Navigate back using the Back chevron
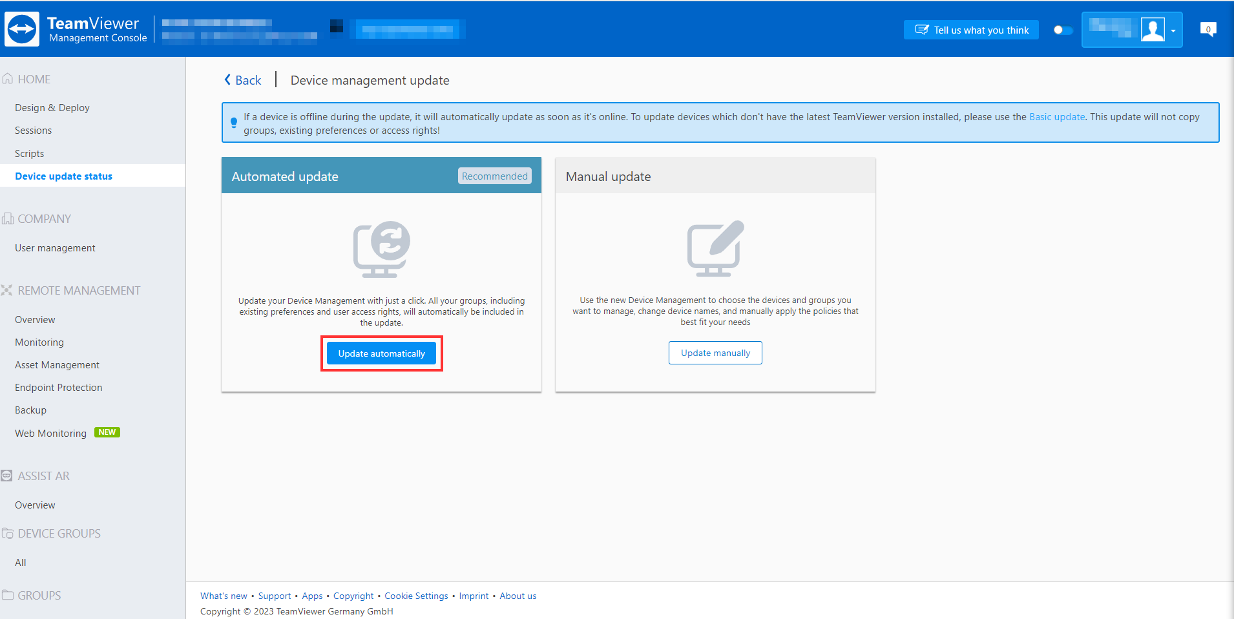The width and height of the screenshot is (1234, 619). [x=227, y=79]
